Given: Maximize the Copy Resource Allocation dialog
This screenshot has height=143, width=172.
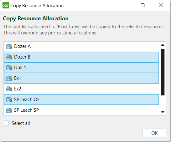Looking at the screenshot, I should coord(143,5).
